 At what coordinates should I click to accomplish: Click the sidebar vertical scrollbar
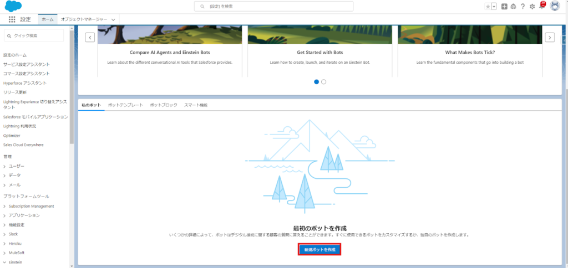72,87
